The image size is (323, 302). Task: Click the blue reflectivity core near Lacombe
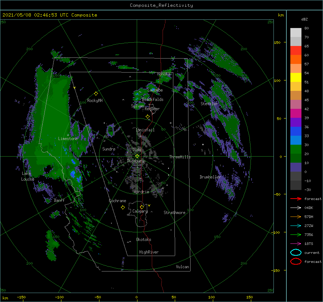pyautogui.click(x=154, y=89)
